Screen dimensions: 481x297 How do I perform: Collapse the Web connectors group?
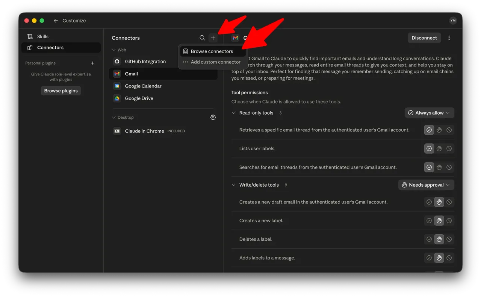[x=114, y=50]
